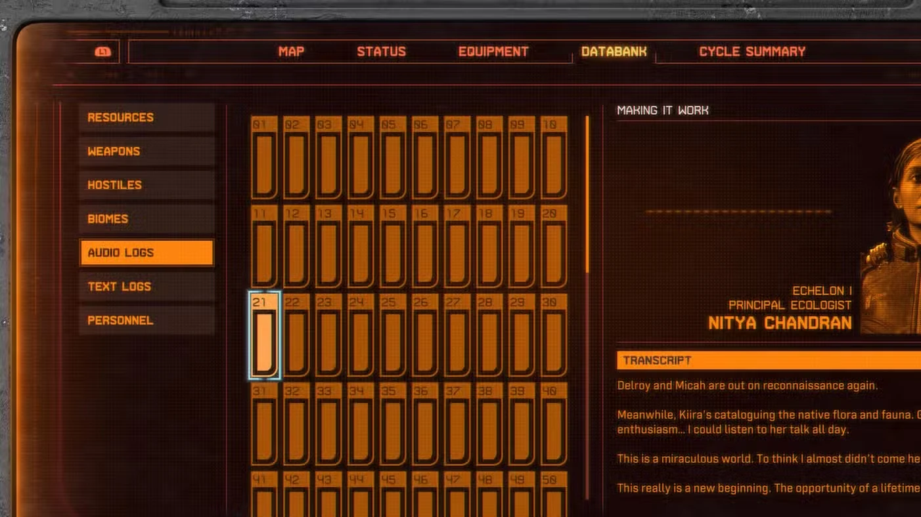
Task: Pick audio log 26
Action: (x=426, y=335)
